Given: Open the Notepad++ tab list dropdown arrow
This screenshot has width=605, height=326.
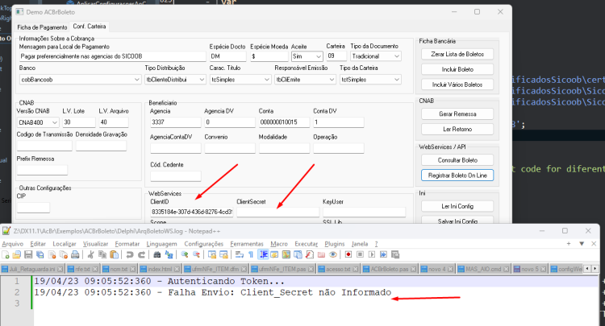Looking at the screenshot, I should [x=582, y=244].
